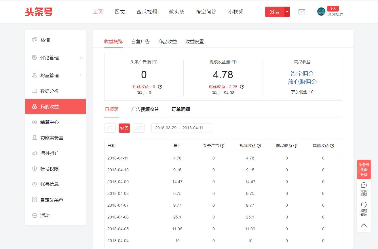Click help icon in 商品收益 column header
The image size is (378, 249).
coord(295,146)
